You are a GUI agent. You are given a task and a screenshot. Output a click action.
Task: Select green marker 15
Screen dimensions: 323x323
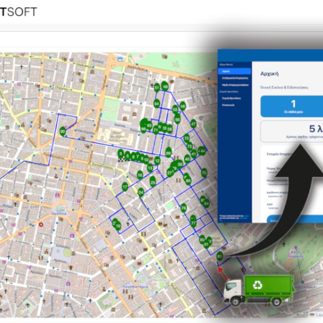(140, 175)
